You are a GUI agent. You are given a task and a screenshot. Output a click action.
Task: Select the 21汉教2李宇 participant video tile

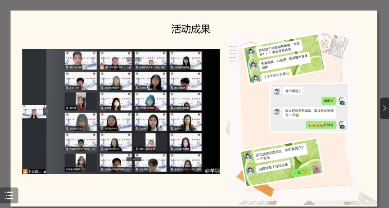coord(115,122)
